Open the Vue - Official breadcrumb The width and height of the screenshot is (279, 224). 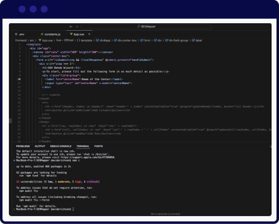pos(65,41)
